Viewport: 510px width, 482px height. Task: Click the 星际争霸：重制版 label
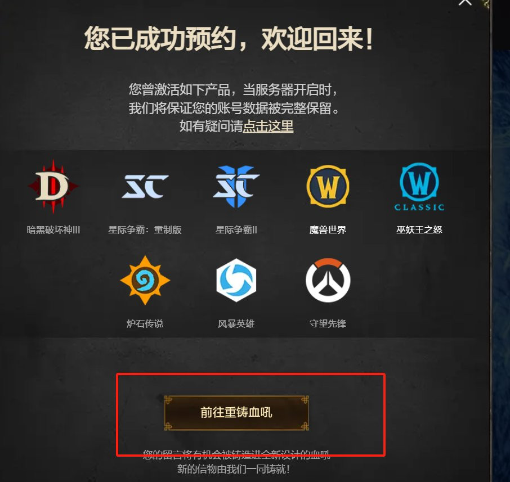(x=145, y=230)
